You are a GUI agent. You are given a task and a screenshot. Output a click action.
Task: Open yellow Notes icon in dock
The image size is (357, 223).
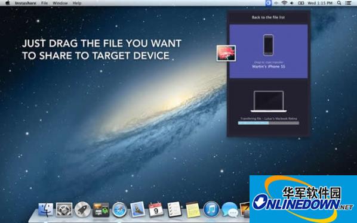pos(193,210)
